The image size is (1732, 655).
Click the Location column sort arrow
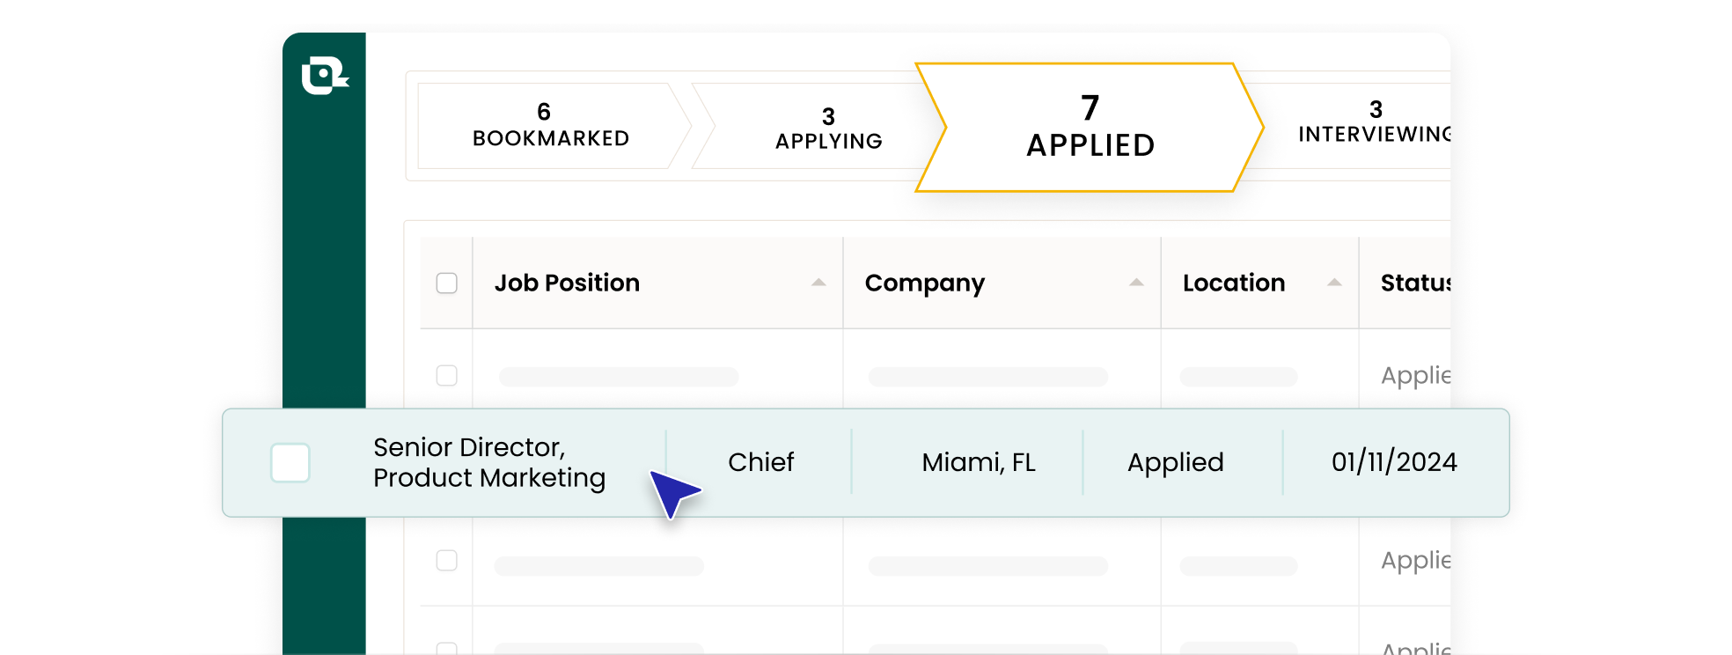[x=1333, y=283]
